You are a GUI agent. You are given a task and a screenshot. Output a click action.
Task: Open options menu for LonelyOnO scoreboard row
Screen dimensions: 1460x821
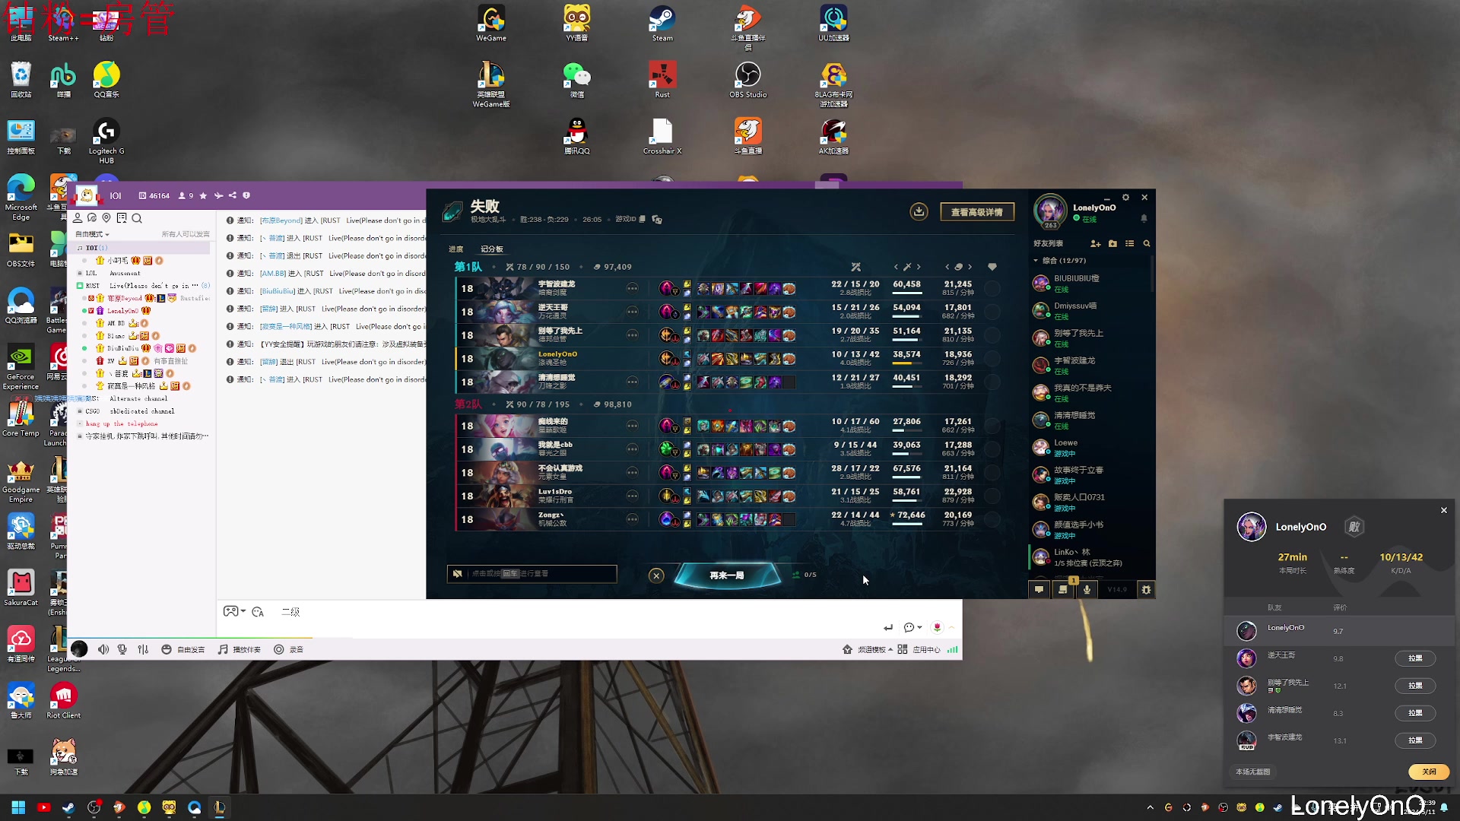tap(632, 358)
